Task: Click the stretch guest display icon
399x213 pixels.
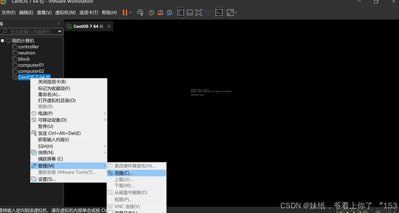Action: [230, 13]
